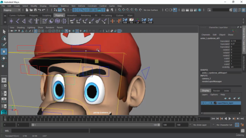
Task: Click the New Scene icon
Action: 27,10
